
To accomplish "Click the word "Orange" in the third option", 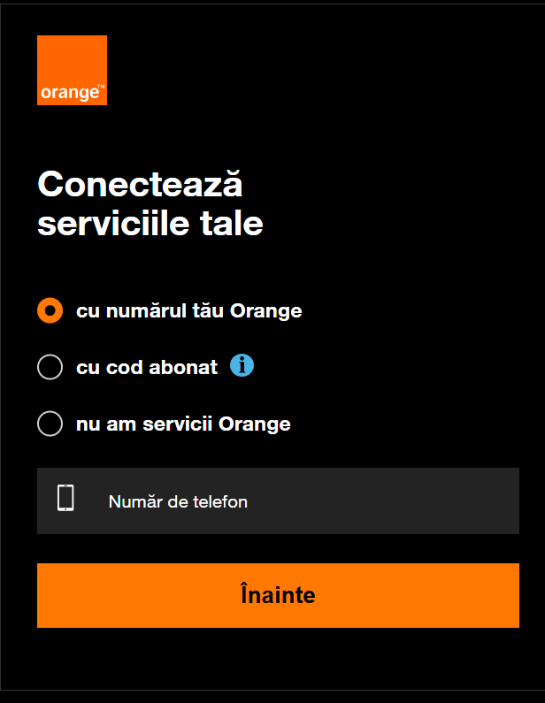I will coord(255,424).
